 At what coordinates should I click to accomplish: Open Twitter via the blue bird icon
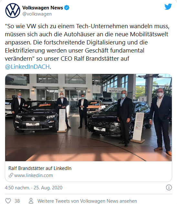[168, 6]
